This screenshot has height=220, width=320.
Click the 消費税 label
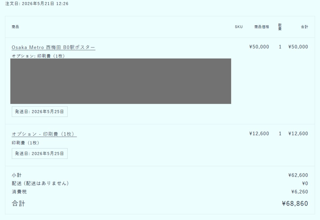[x=19, y=192]
